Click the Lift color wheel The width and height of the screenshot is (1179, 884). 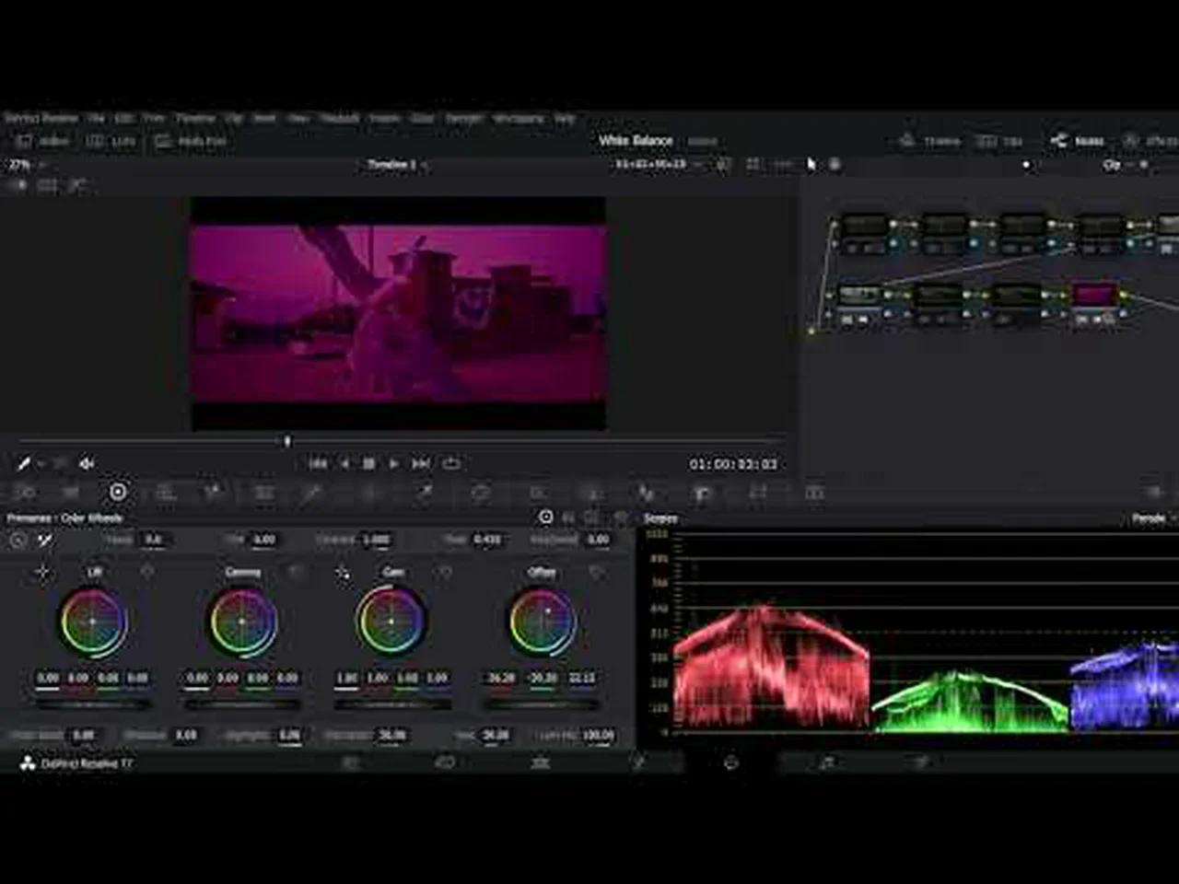93,622
